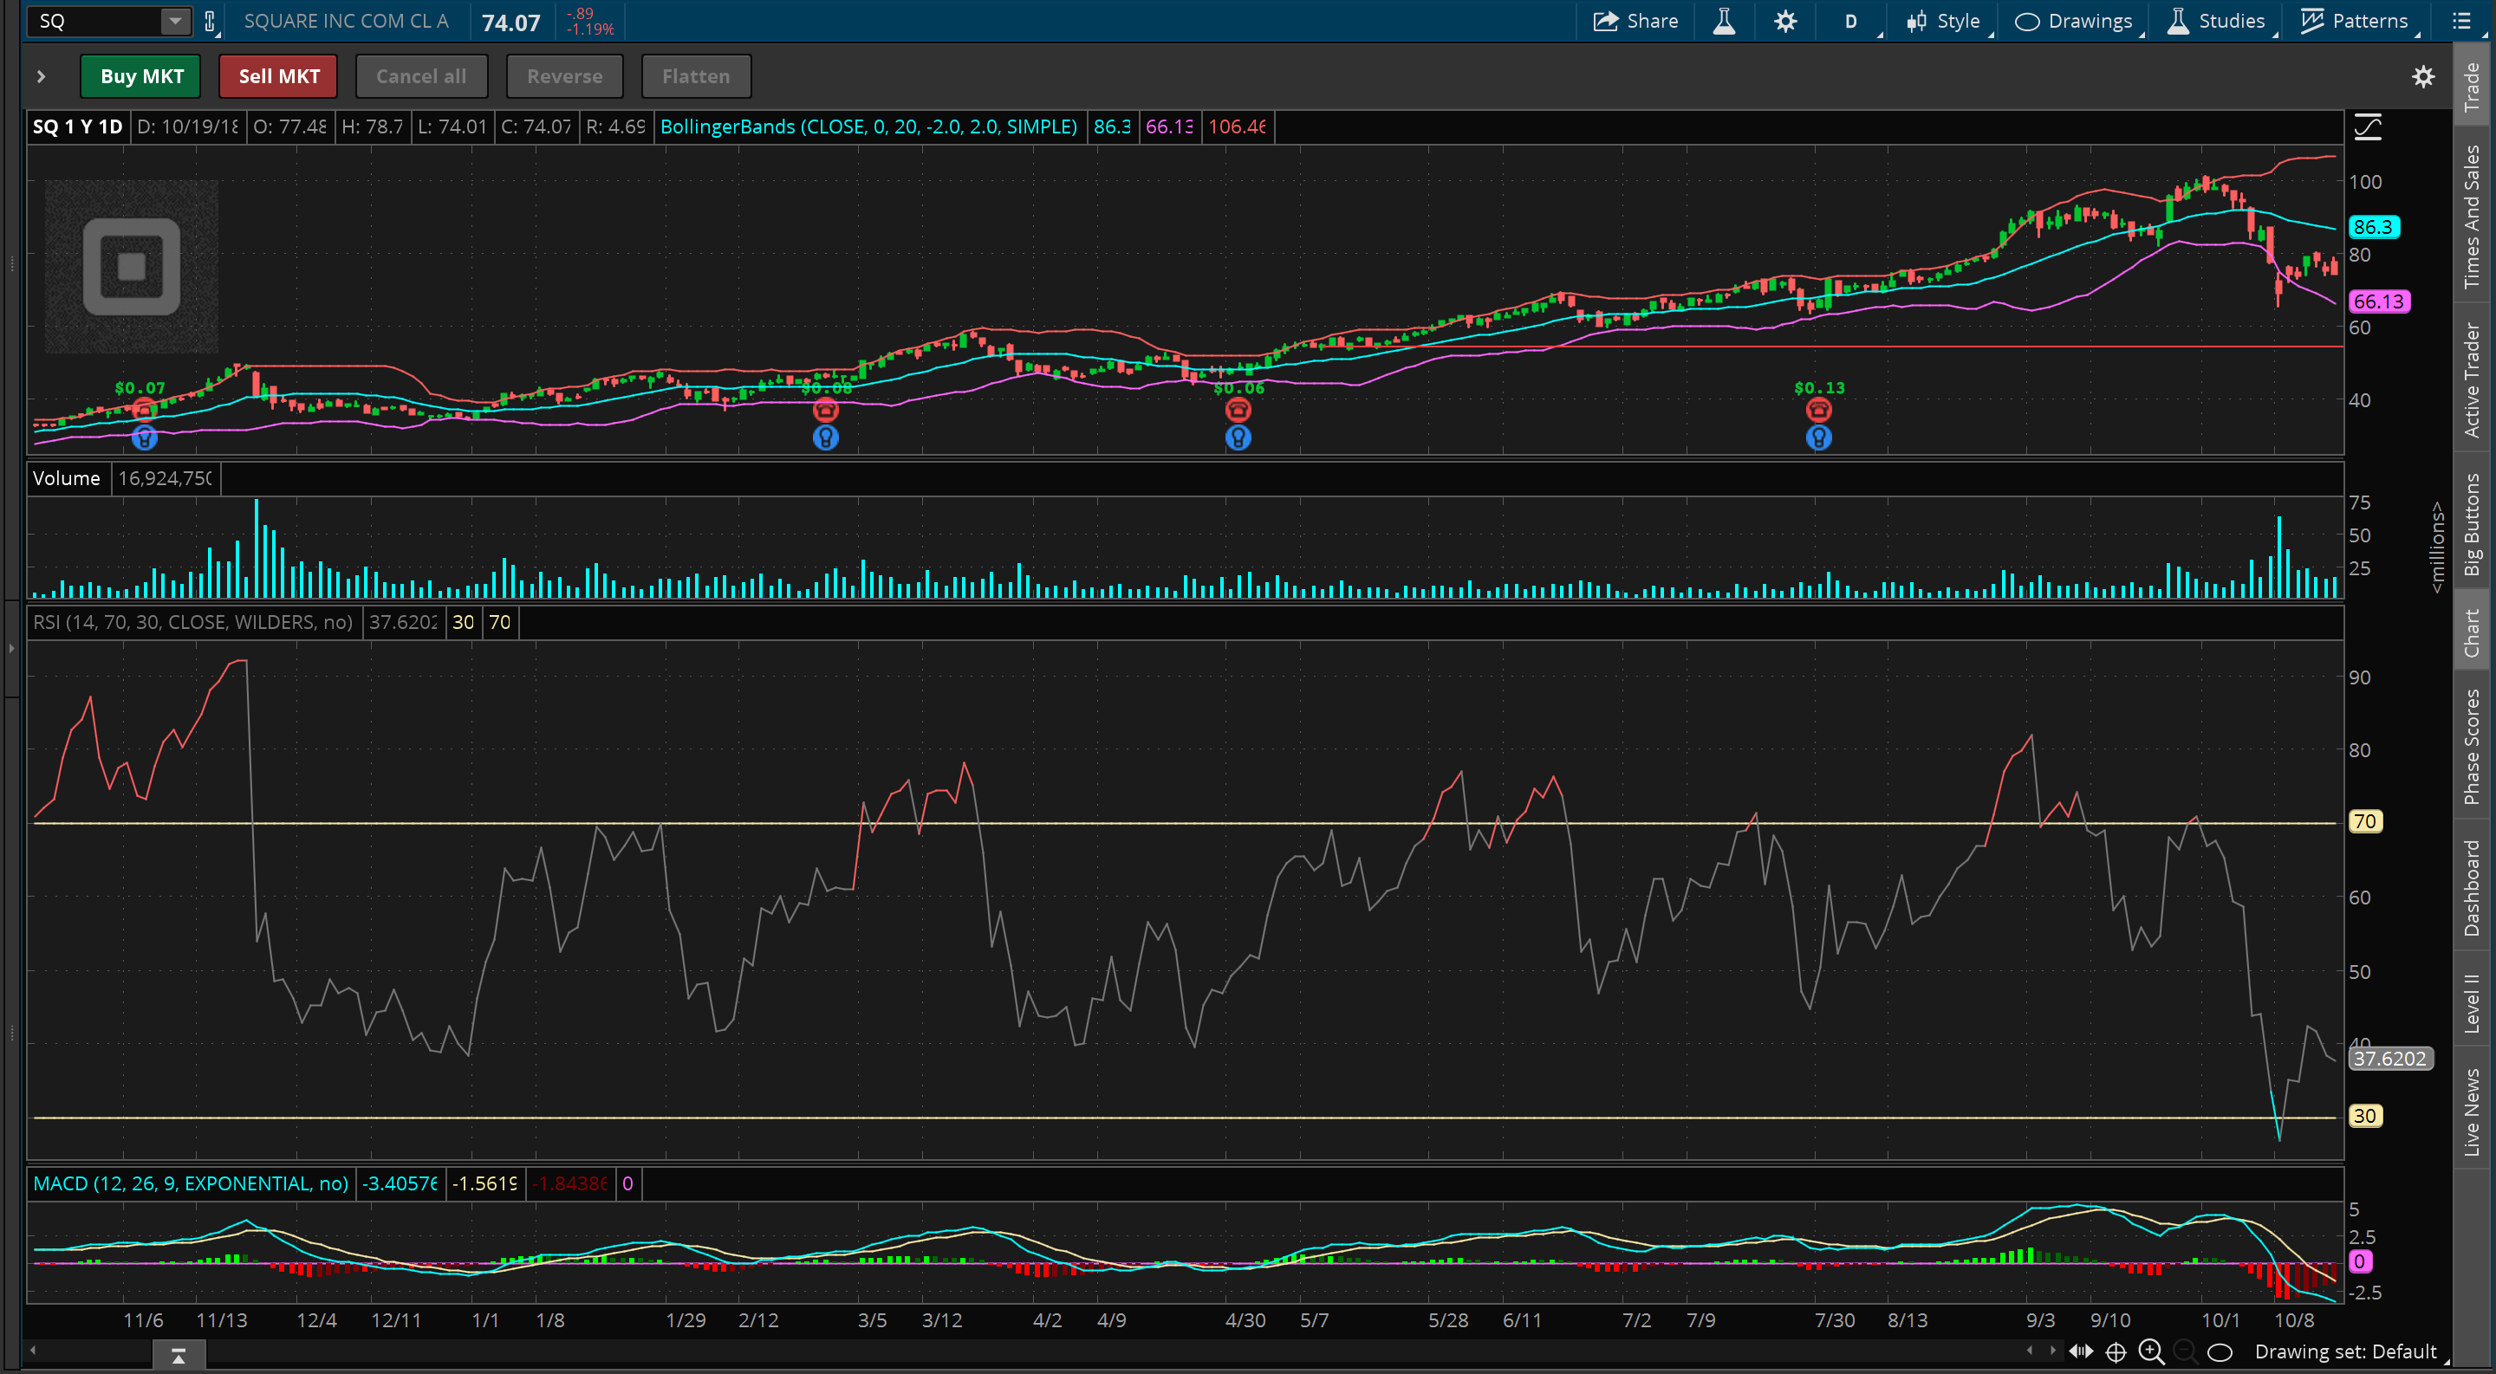Screen dimensions: 2496x1374
Task: Toggle the collapse arrow below the time axis
Action: [x=179, y=1357]
